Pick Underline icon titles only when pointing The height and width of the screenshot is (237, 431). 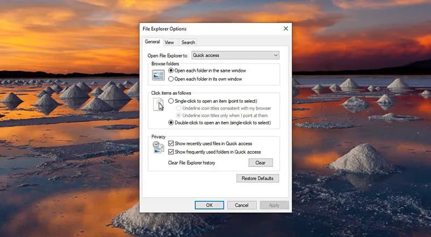click(179, 115)
